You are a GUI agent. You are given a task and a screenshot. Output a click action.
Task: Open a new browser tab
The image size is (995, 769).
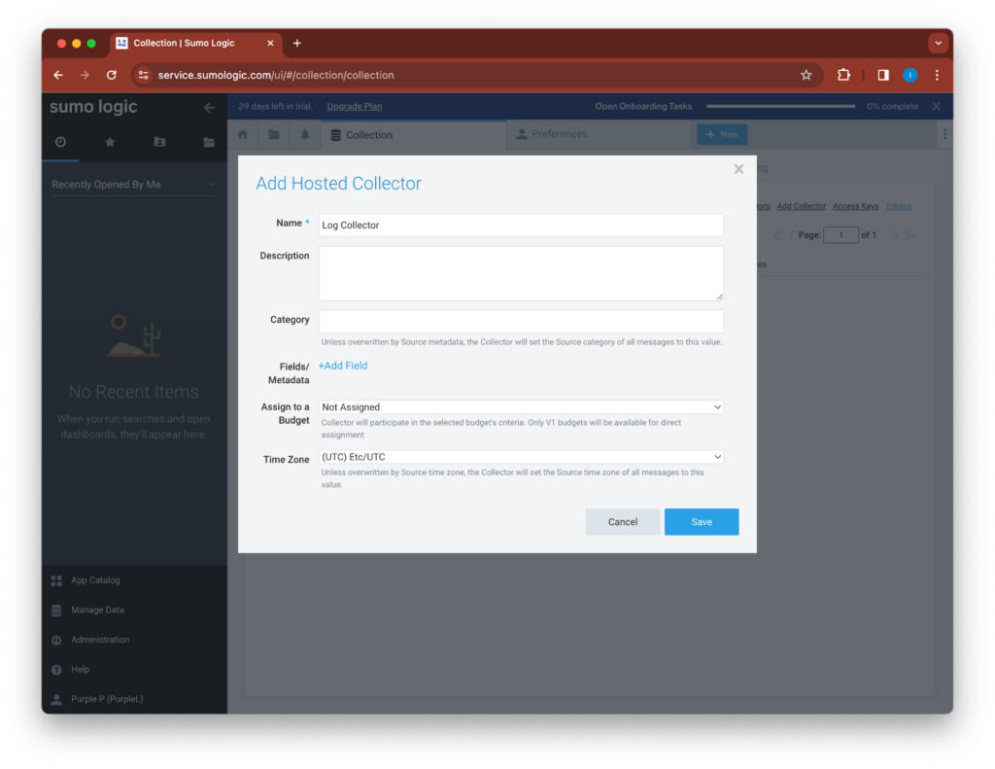[297, 43]
